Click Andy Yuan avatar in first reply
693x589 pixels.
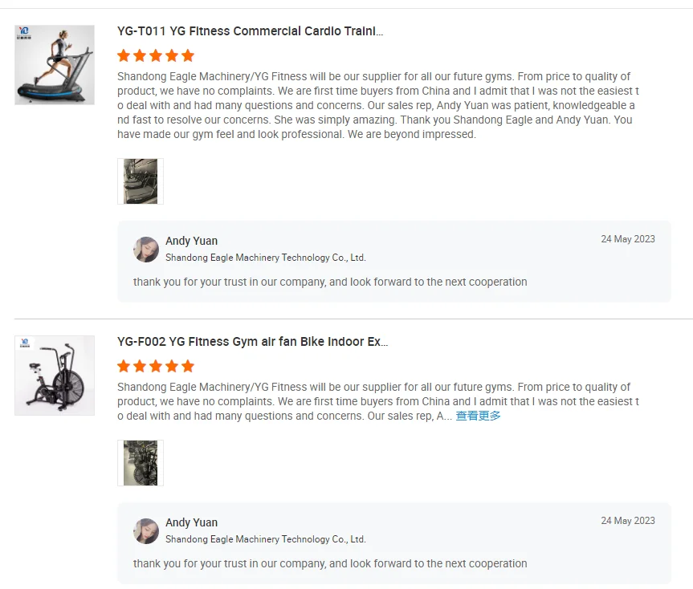pos(146,250)
